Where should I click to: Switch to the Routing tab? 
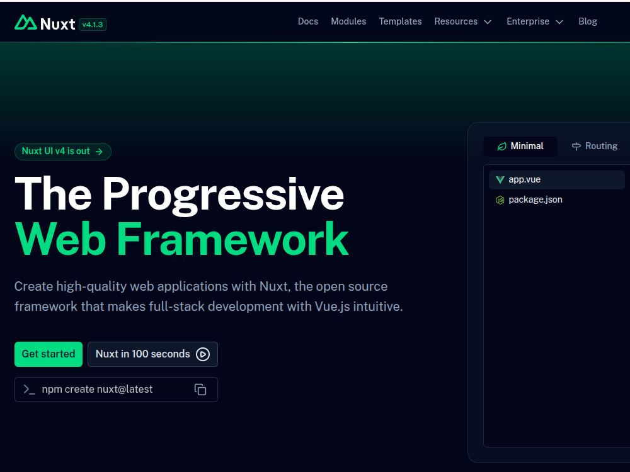[x=595, y=146]
